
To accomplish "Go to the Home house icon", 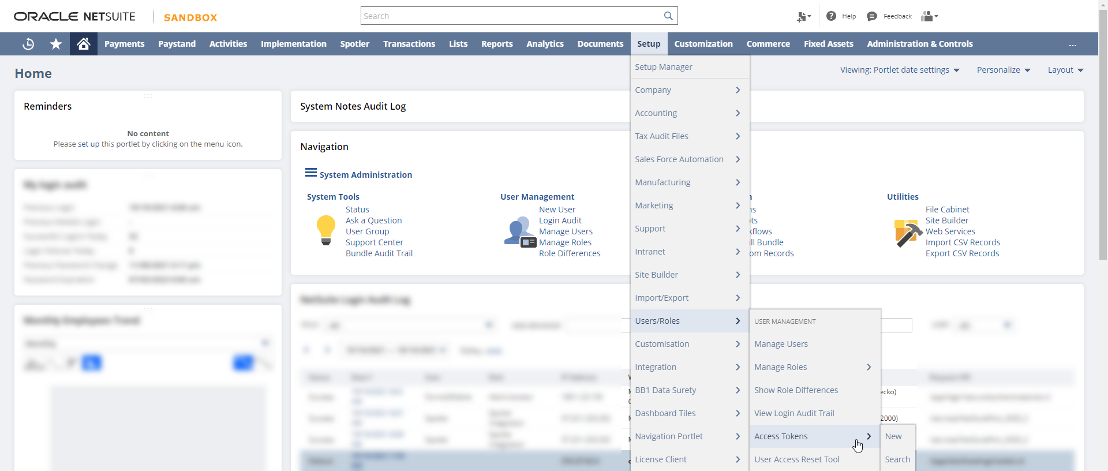I will (84, 44).
